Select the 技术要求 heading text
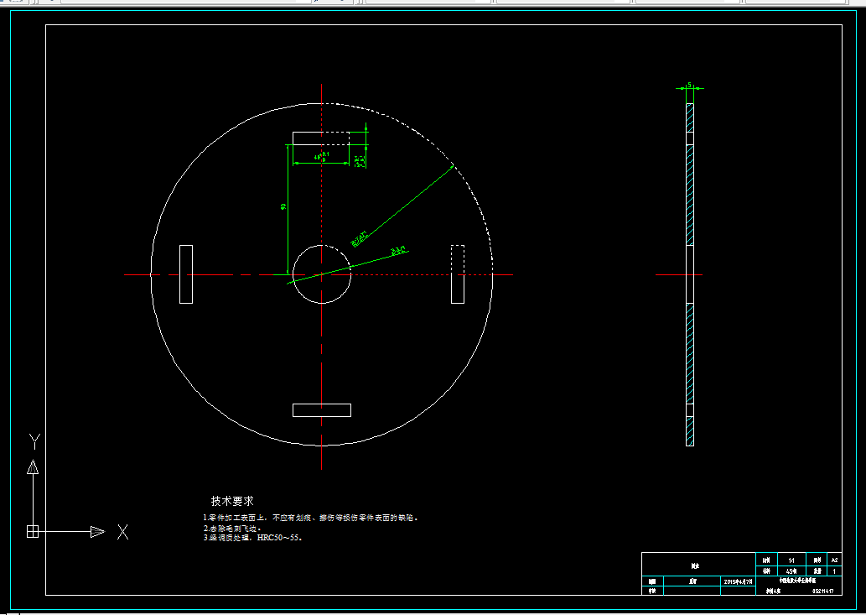The height and width of the screenshot is (615, 866). (x=232, y=501)
